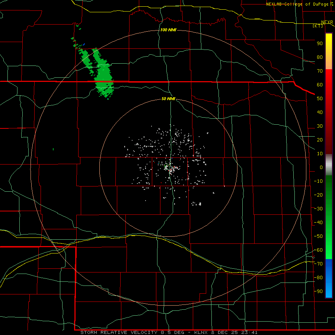335x335 pixels.
Task: Click the -70 value on velocity scale
Action: pos(318,264)
